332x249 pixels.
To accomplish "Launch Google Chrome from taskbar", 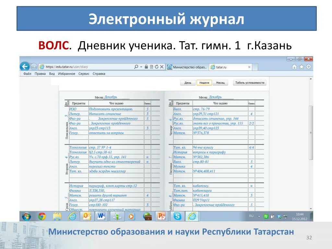I will click(x=42, y=216).
